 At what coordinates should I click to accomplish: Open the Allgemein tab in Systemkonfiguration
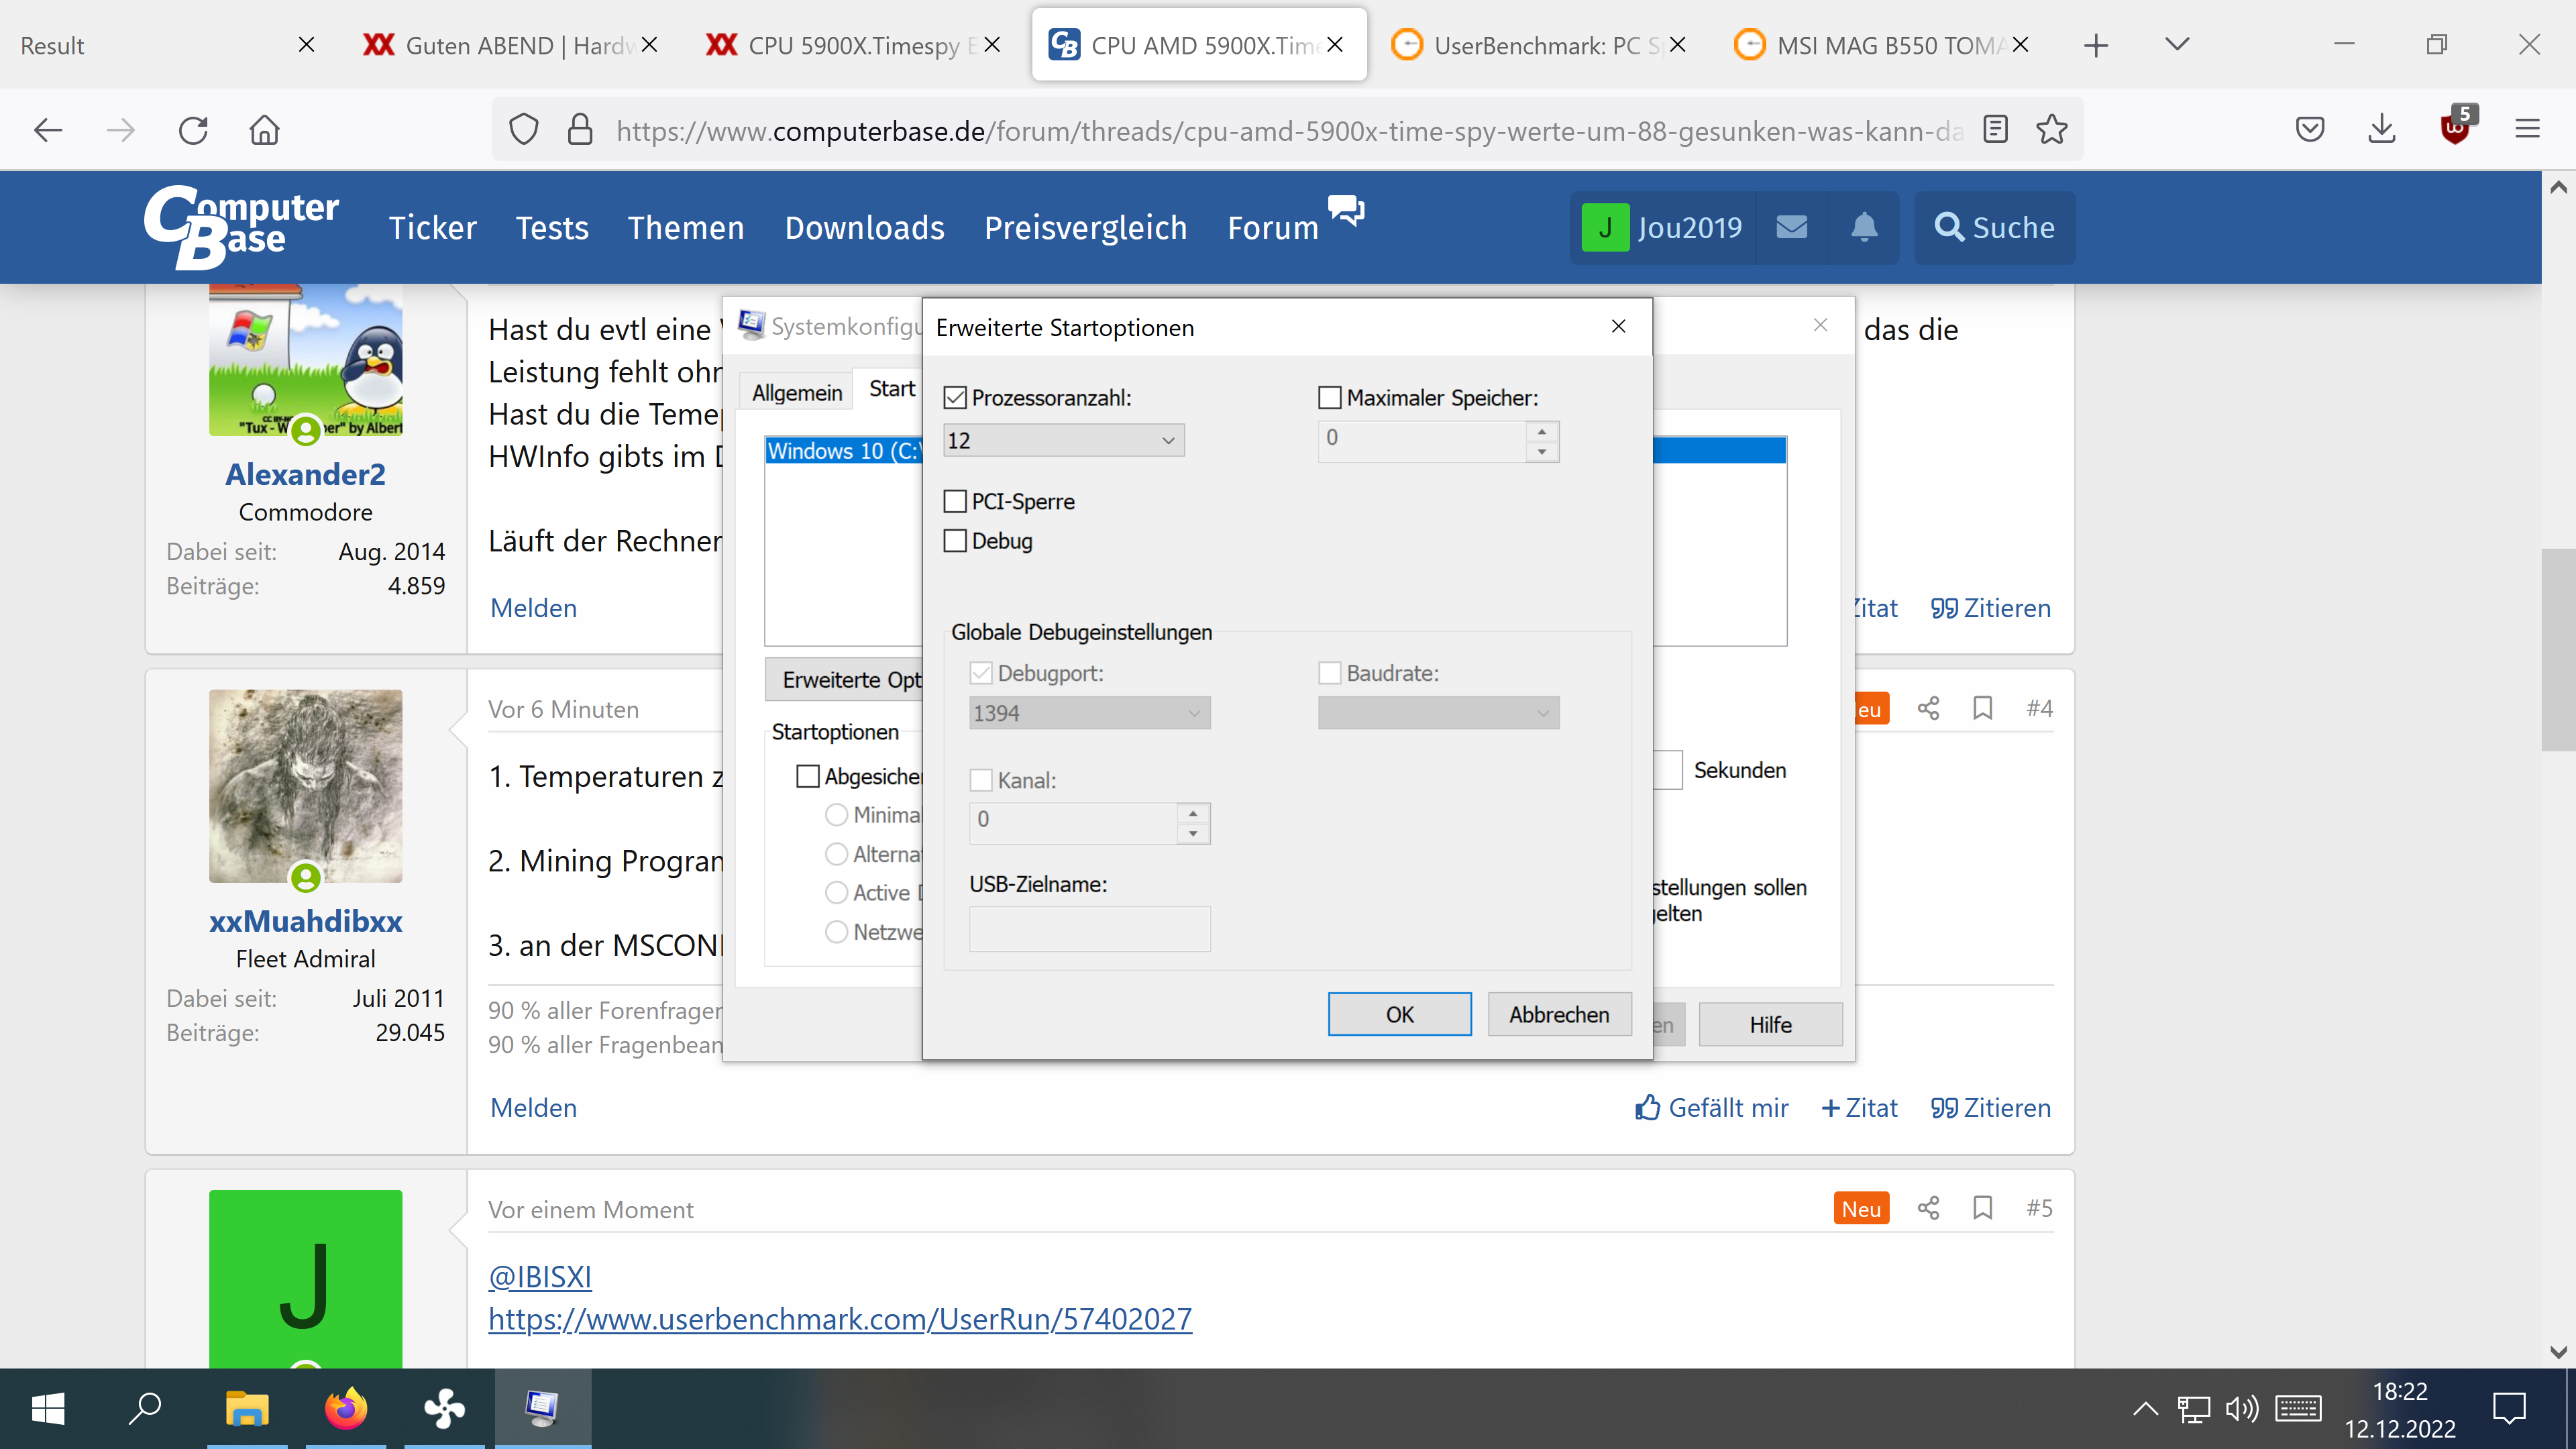(x=796, y=392)
